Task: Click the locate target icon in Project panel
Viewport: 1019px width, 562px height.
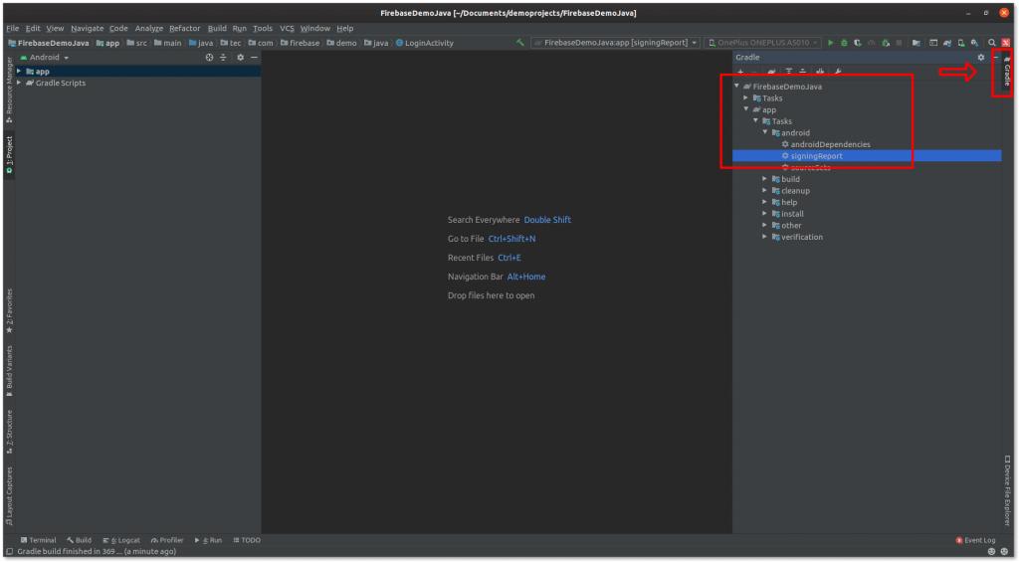Action: click(x=209, y=57)
